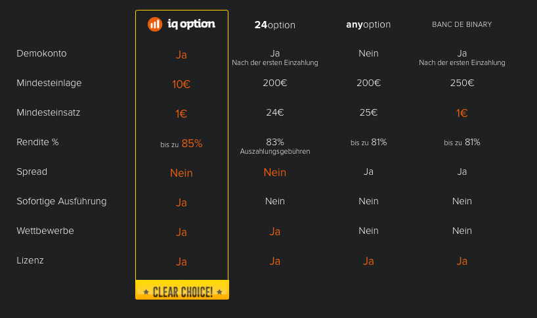537x318 pixels.
Task: Click the Sofortige Ausführung row label
Action: (62, 202)
